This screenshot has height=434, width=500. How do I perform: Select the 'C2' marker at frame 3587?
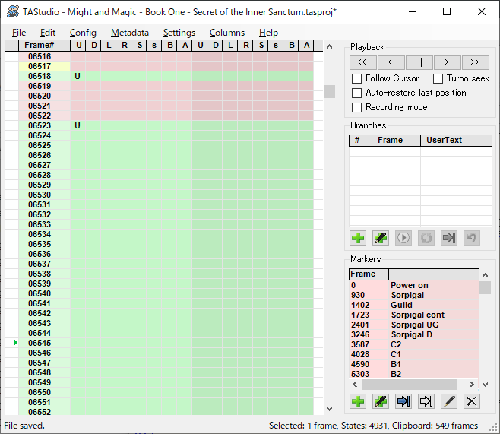414,344
